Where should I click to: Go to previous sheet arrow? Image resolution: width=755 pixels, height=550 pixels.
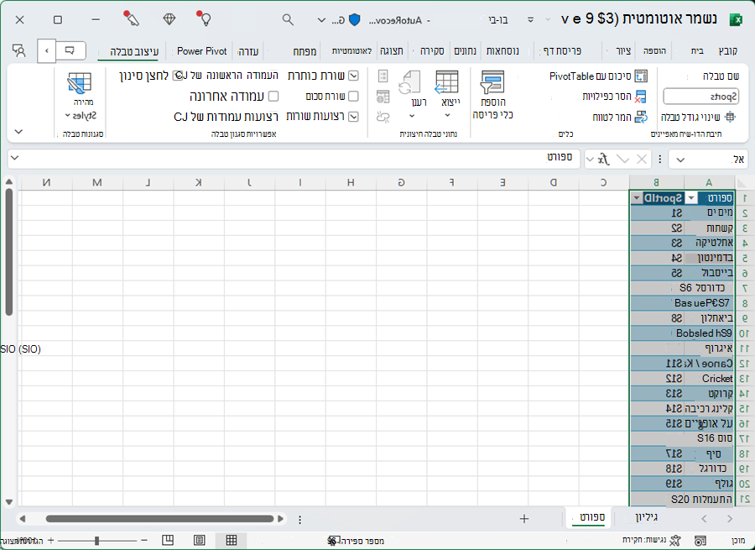pyautogui.click(x=730, y=519)
